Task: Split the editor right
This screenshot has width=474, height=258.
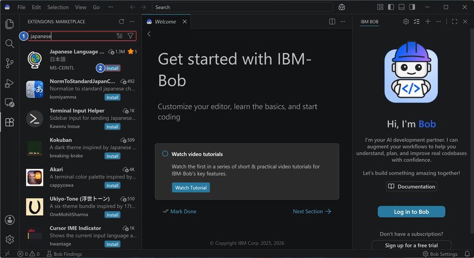Action: [x=332, y=21]
